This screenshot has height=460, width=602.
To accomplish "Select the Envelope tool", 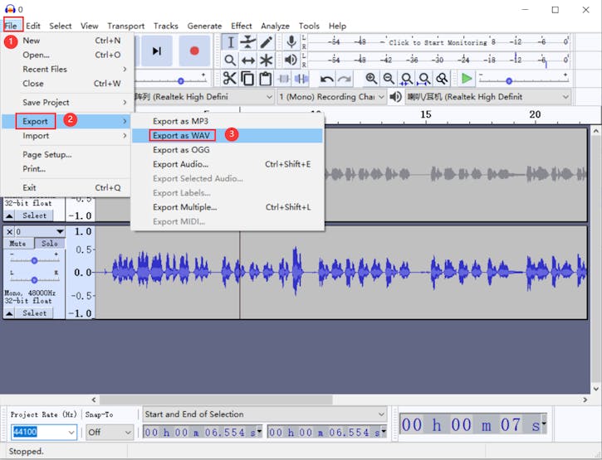I will pos(248,42).
